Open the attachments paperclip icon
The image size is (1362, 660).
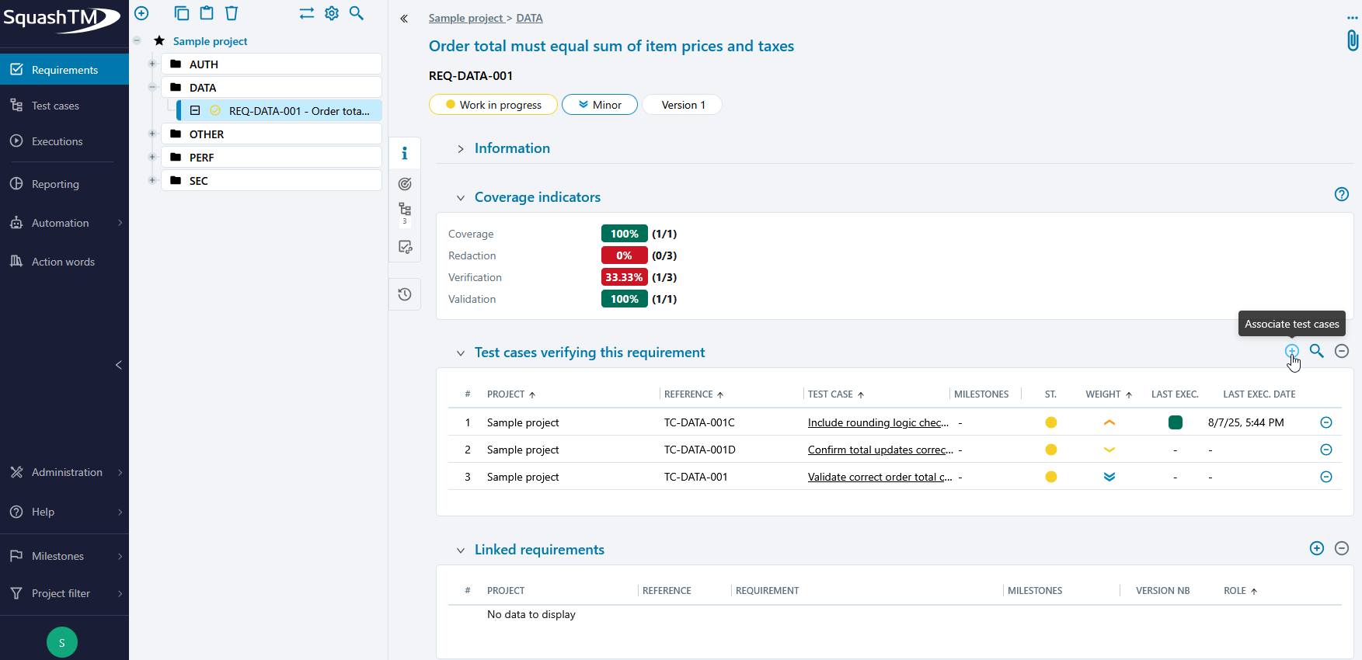tap(1352, 40)
